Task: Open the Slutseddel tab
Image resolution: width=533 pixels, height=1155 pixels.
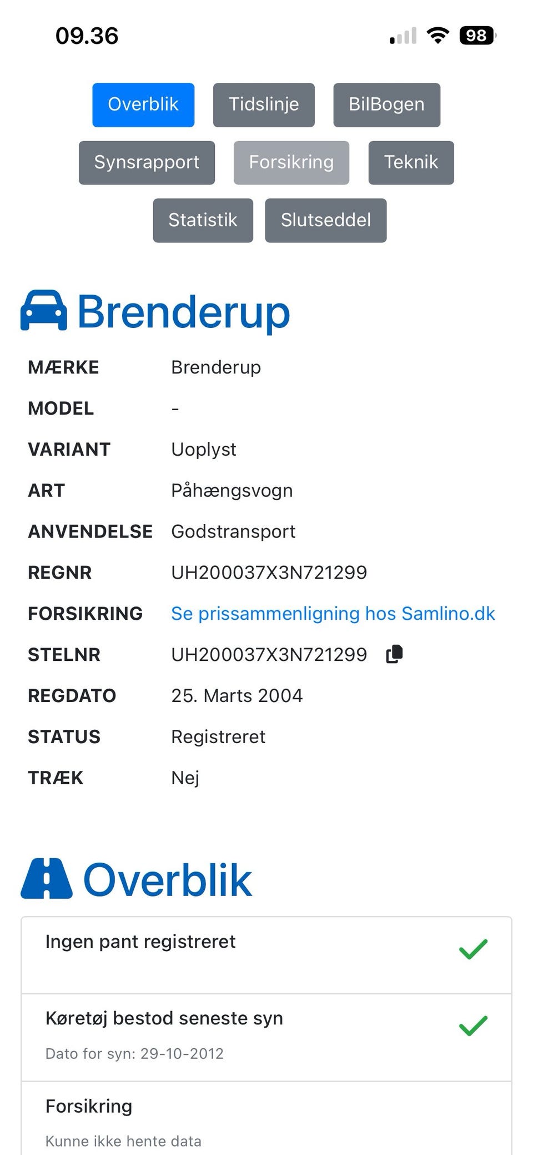Action: coord(326,220)
